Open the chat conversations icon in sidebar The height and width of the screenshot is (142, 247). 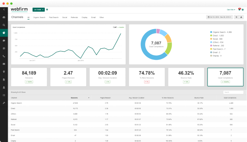(4, 48)
